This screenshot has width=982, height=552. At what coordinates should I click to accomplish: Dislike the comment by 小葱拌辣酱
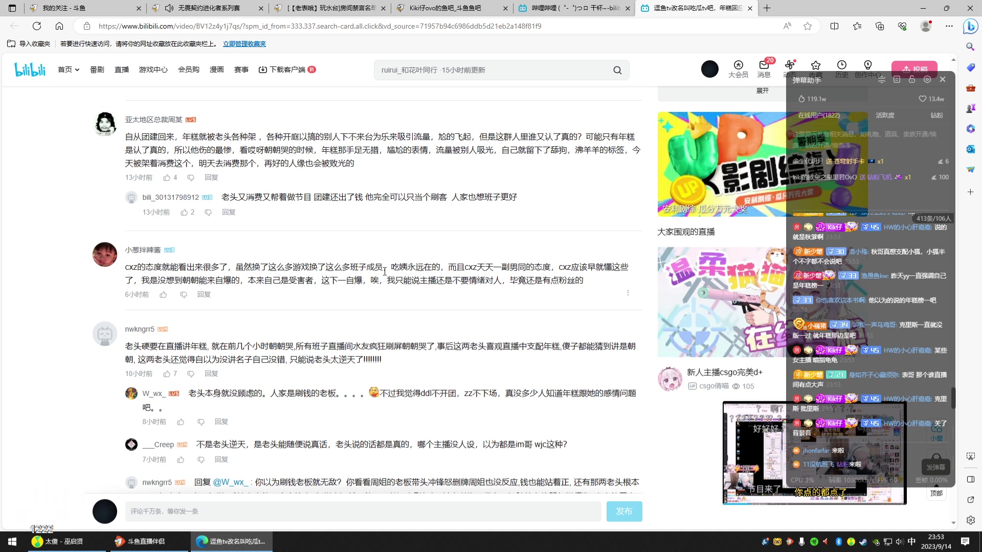(184, 294)
